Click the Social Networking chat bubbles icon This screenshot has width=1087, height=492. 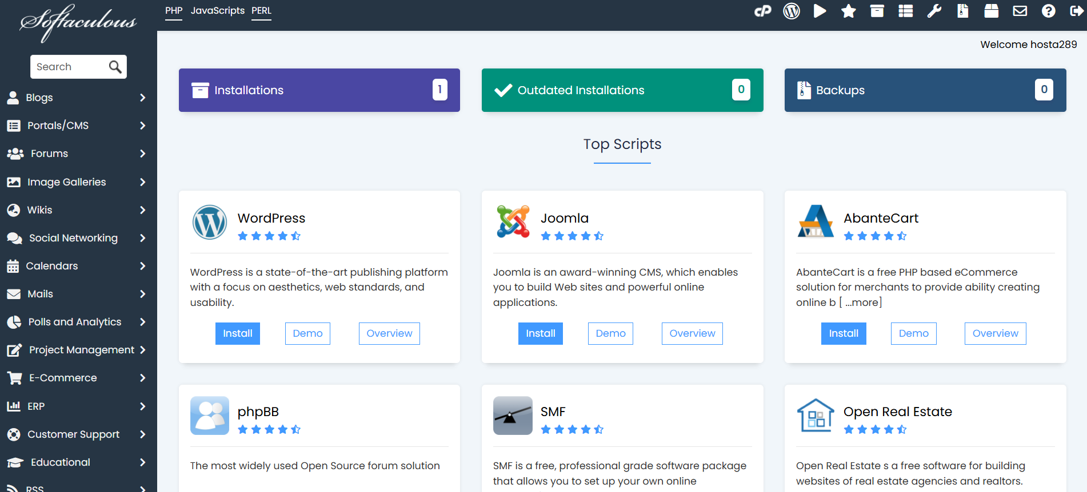pos(14,238)
